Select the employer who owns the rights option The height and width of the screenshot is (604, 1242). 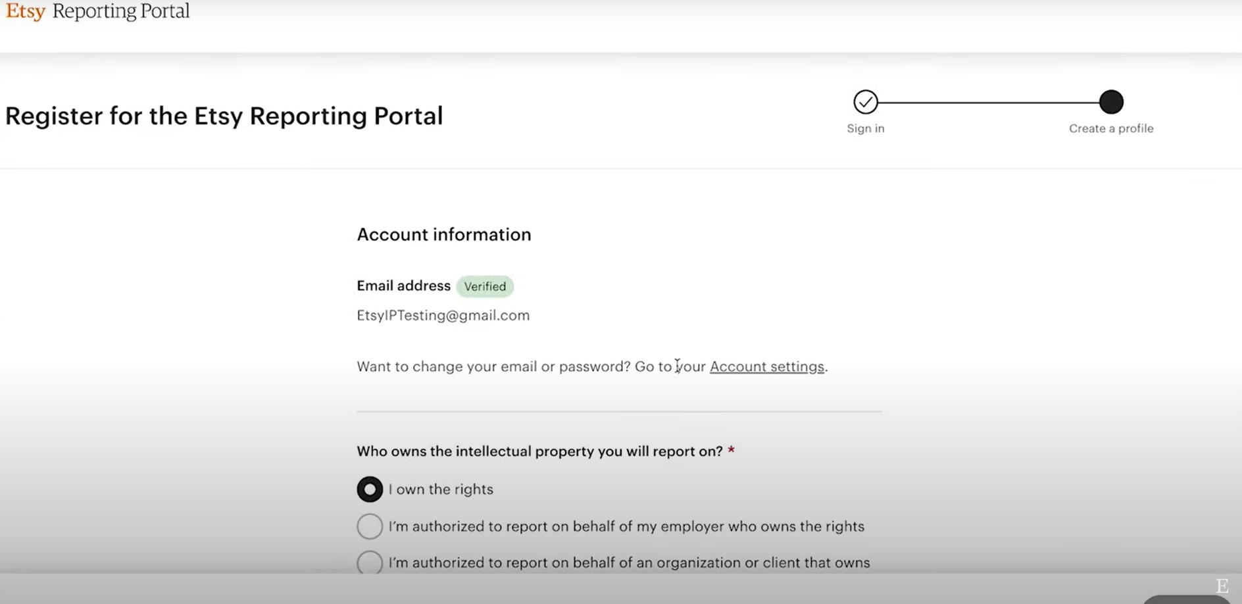(370, 526)
